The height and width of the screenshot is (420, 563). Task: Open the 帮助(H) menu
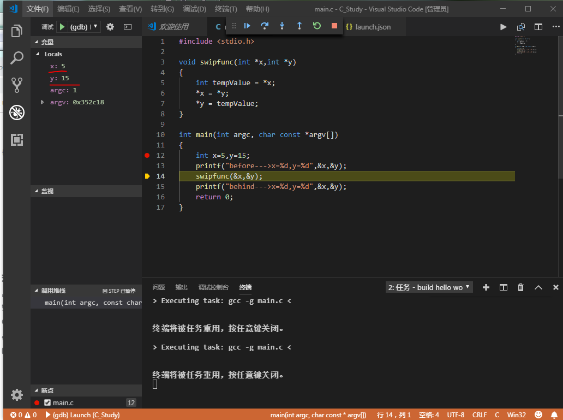(x=257, y=9)
